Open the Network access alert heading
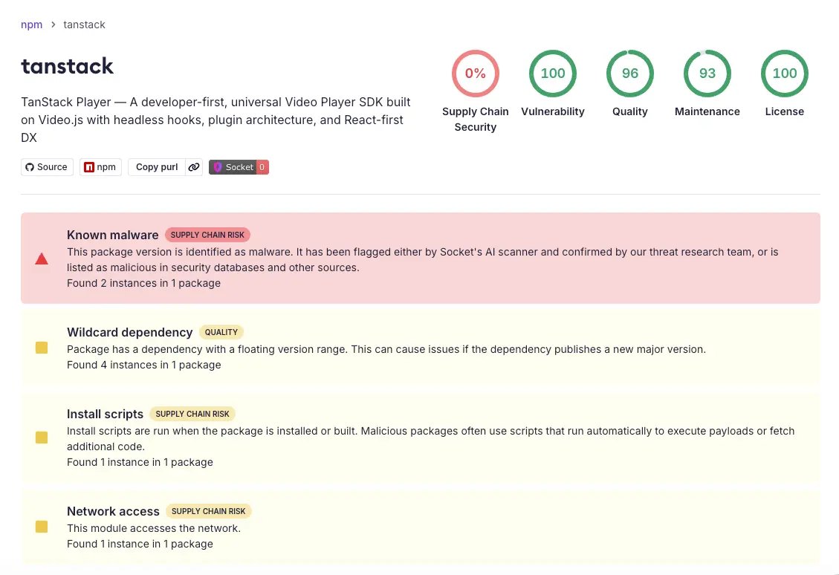 pos(113,511)
